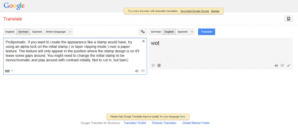Open the select-all icon beside the star
The image size is (298, 128).
point(159,65)
